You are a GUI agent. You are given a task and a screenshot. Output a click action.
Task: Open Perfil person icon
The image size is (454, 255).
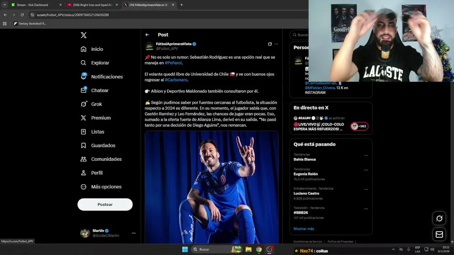83,173
